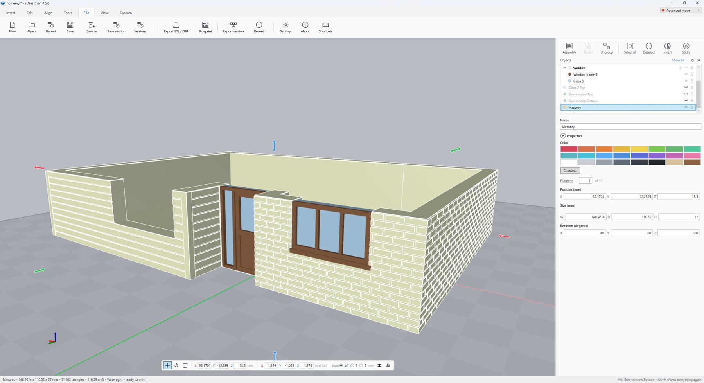The image size is (704, 383).
Task: Show the hidden Glass 2 Top object
Action: pos(686,88)
